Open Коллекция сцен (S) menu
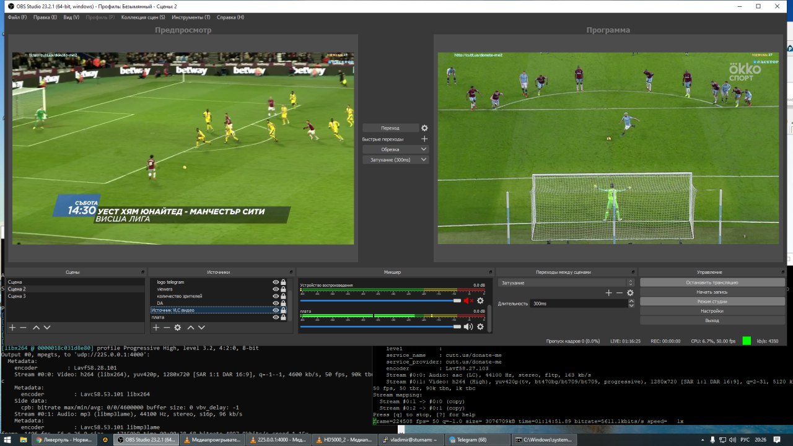 pyautogui.click(x=143, y=17)
